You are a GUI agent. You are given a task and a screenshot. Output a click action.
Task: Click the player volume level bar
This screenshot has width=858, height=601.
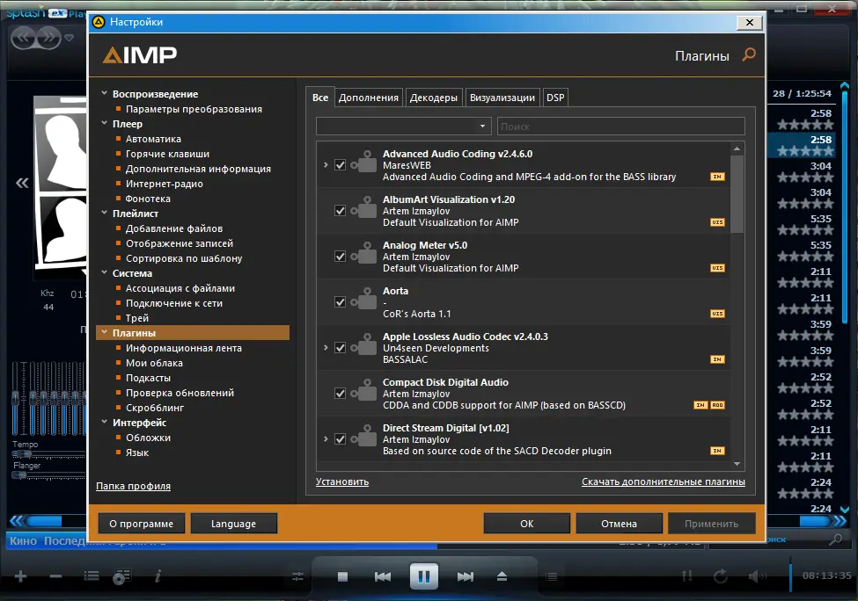(790, 575)
